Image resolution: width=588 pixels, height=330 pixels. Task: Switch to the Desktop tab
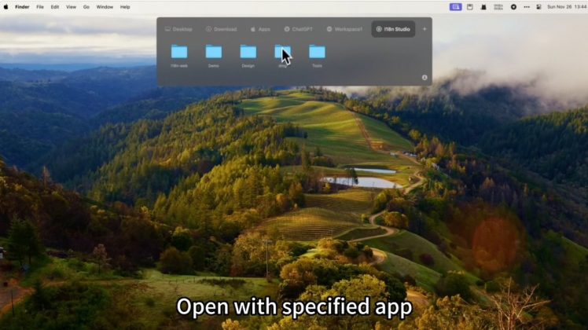[x=178, y=29]
